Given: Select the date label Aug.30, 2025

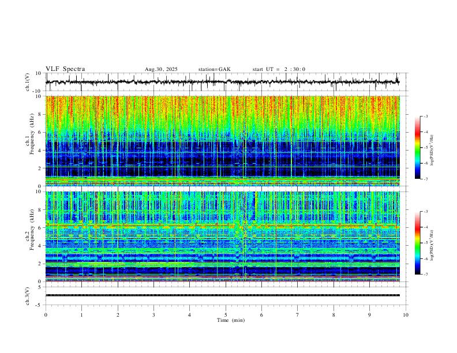Looking at the screenshot, I should click(161, 69).
